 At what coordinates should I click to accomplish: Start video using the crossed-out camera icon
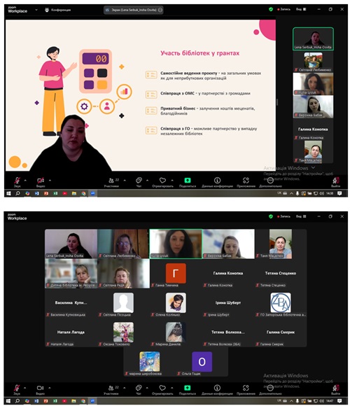point(40,181)
